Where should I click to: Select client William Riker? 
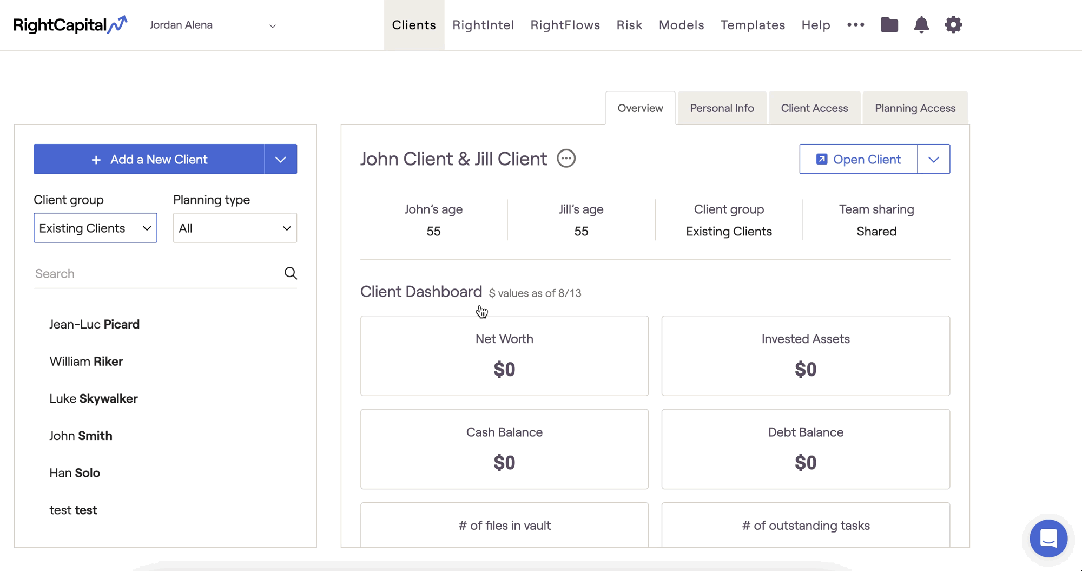coord(86,362)
